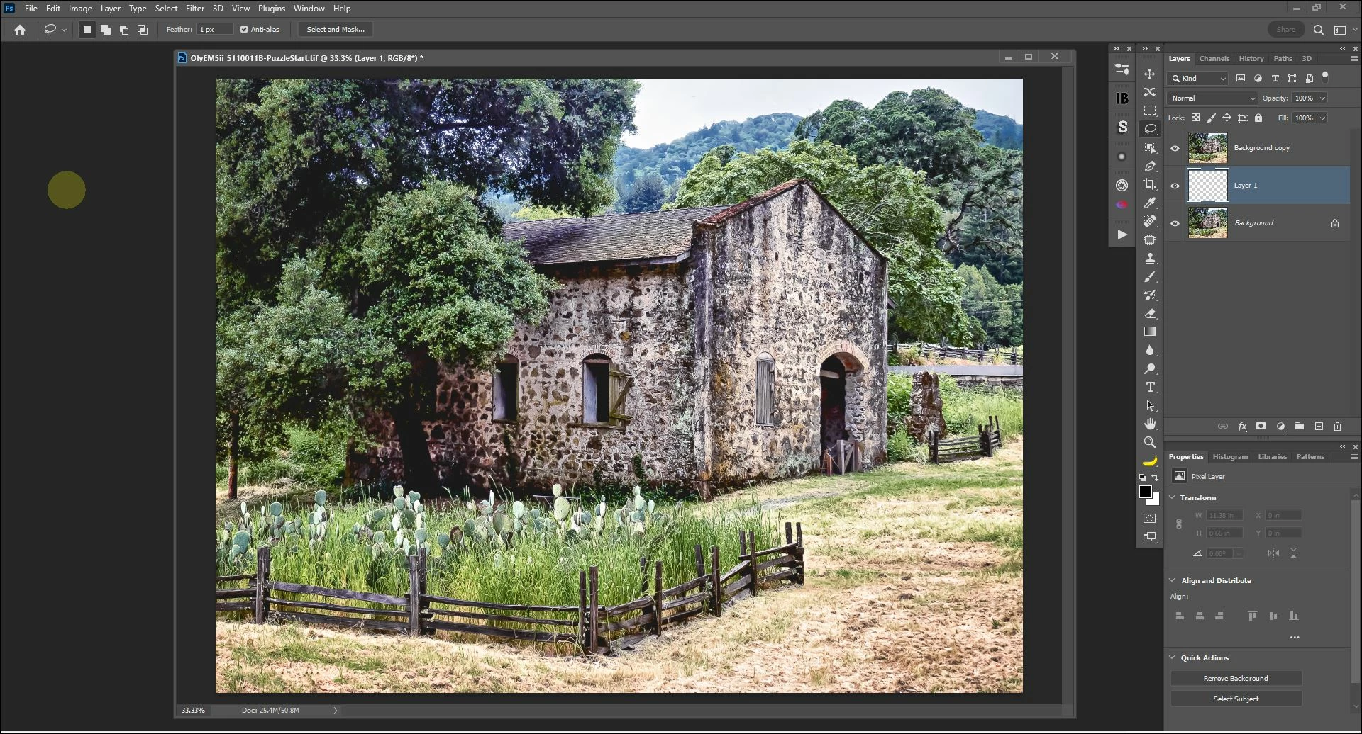Click the Home icon in options bar
This screenshot has width=1362, height=734.
[x=20, y=30]
